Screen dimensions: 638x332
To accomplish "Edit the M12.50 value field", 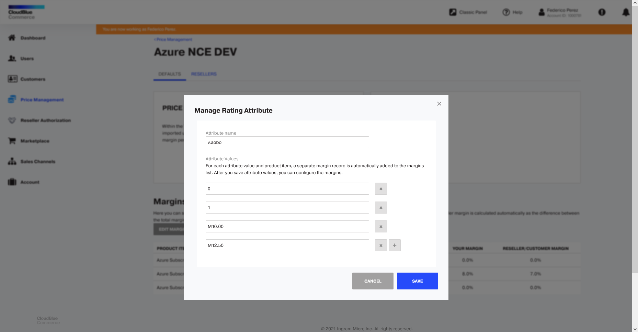I will (287, 245).
